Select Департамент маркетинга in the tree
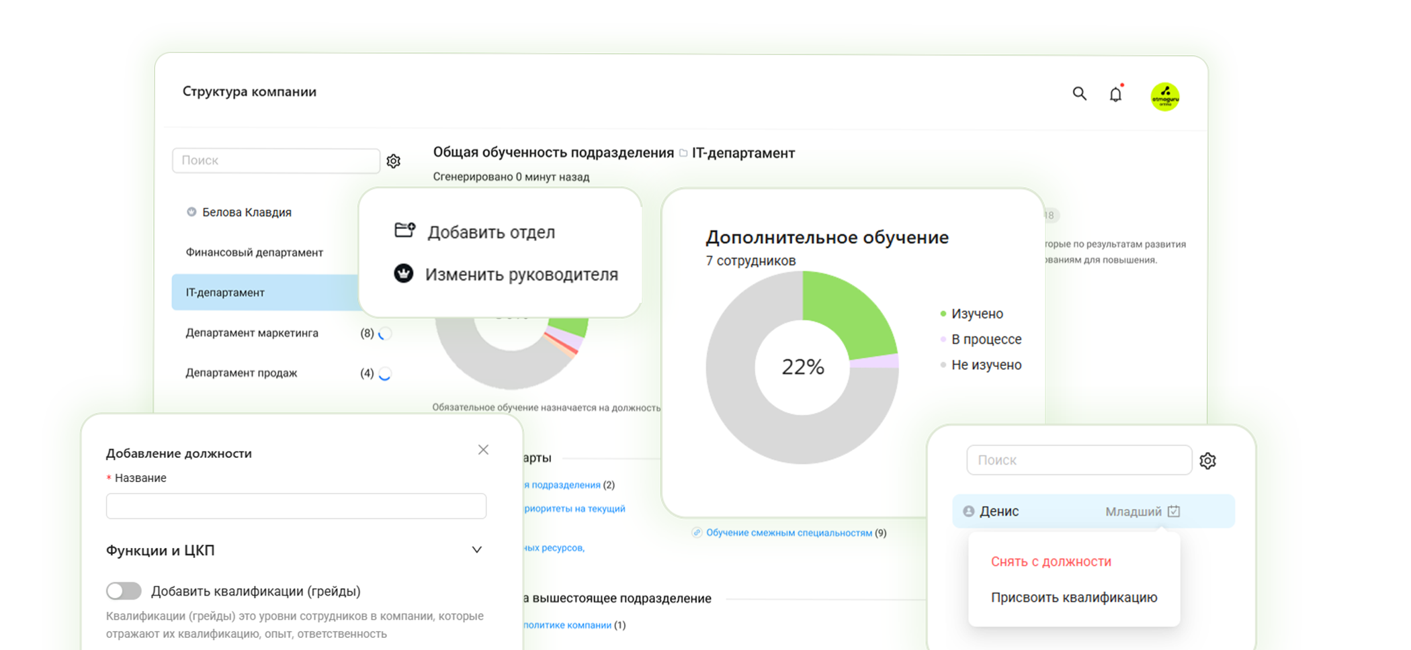The height and width of the screenshot is (650, 1411). click(x=252, y=333)
